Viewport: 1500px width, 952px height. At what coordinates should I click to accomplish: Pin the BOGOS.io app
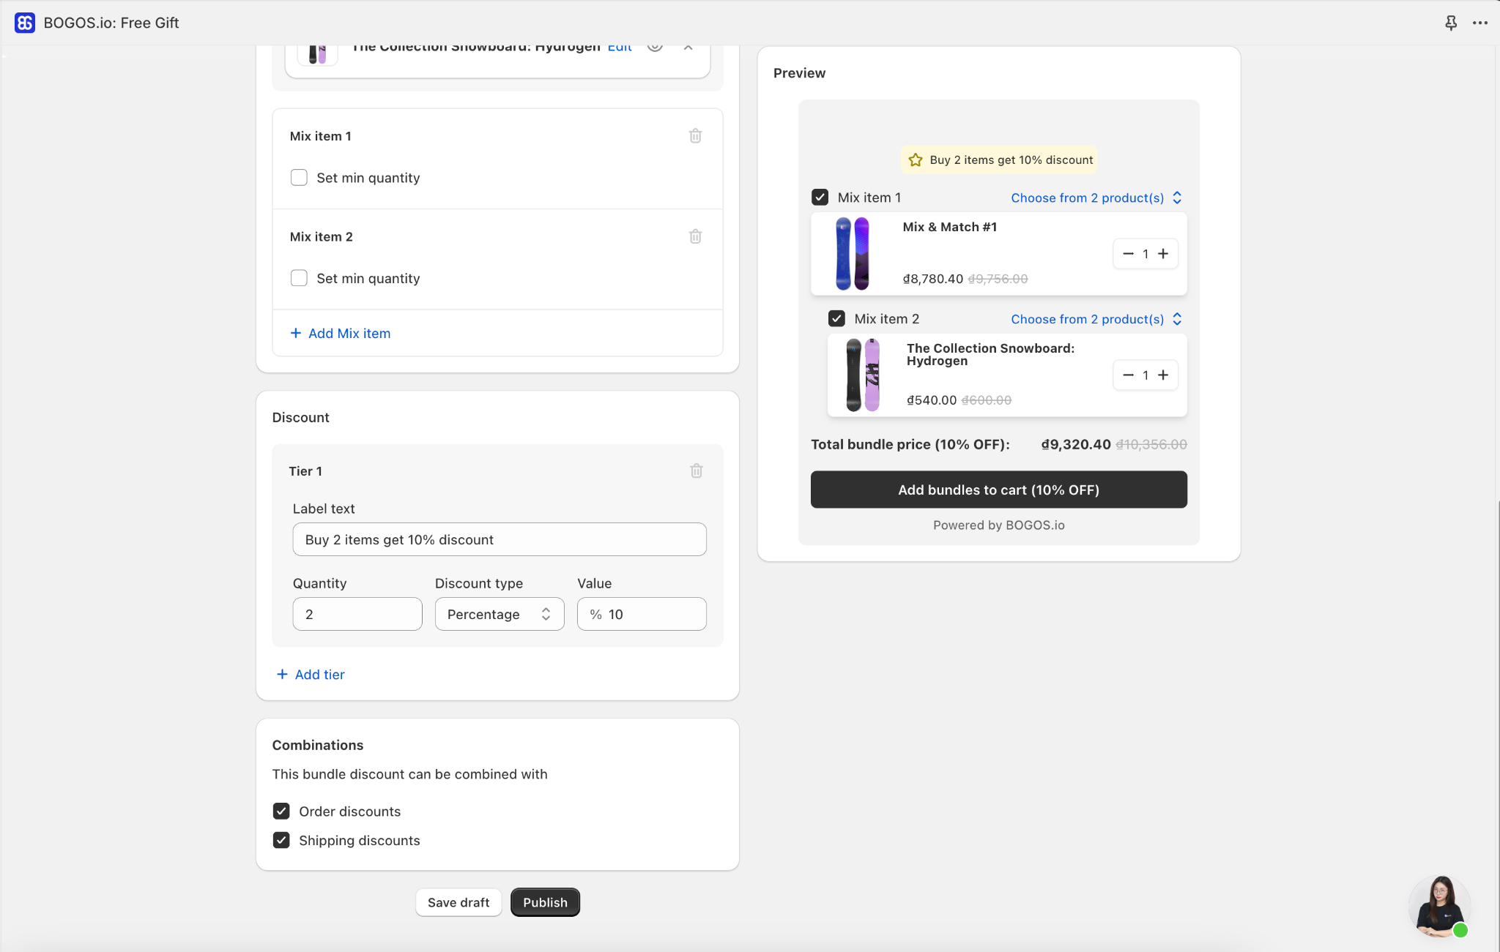click(x=1450, y=23)
